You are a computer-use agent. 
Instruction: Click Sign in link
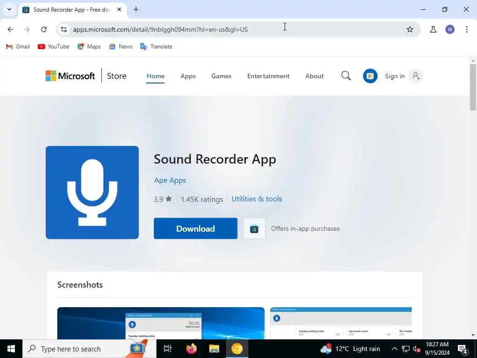click(x=395, y=76)
